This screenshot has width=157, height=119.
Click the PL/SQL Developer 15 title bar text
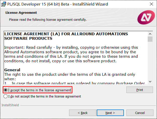click(58, 4)
